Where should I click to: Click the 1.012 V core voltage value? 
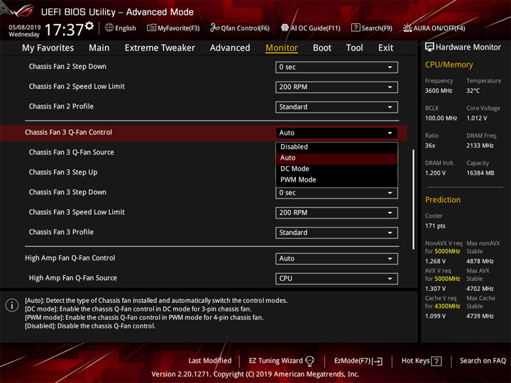tap(477, 118)
